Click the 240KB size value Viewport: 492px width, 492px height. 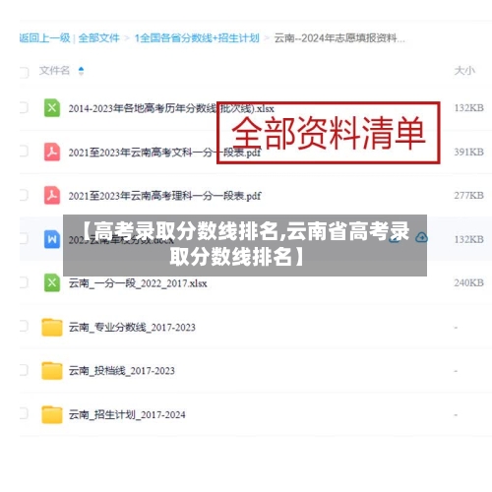[468, 282]
